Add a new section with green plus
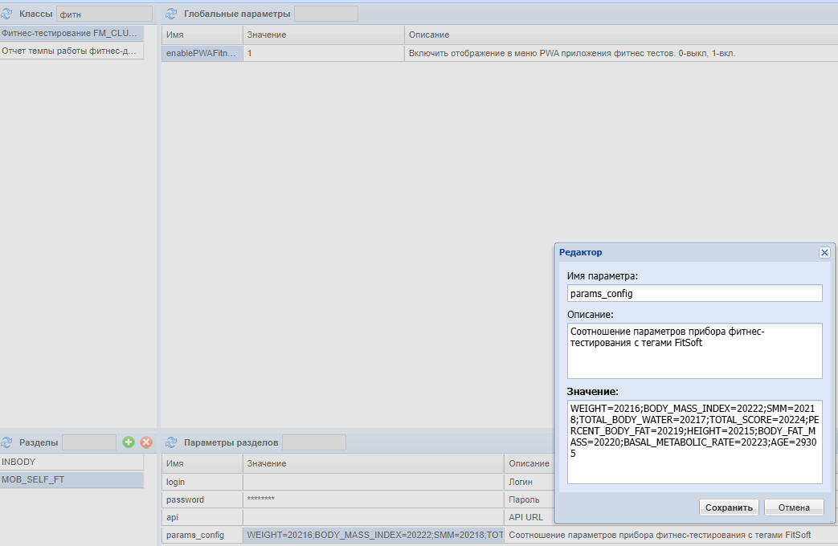Viewport: 838px width, 546px height. 129,442
